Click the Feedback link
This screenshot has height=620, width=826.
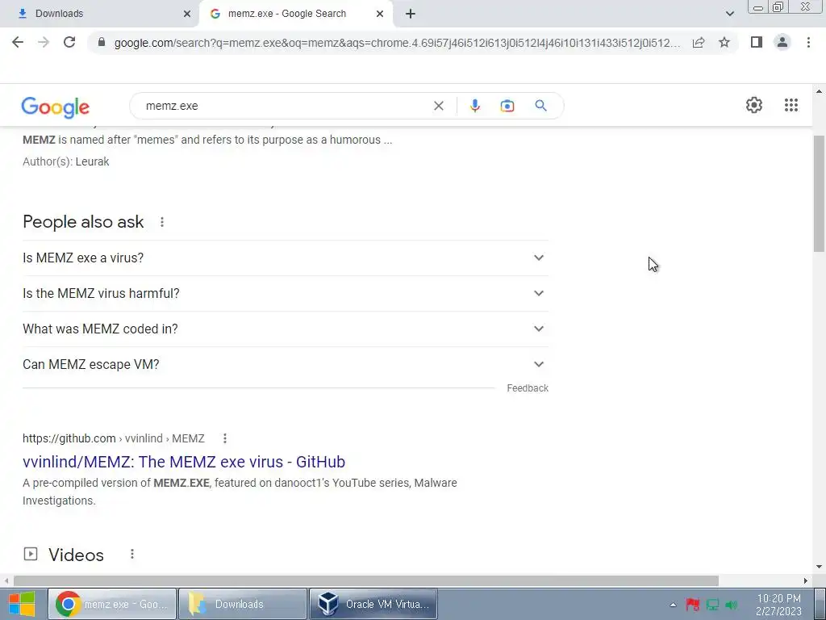coord(528,388)
